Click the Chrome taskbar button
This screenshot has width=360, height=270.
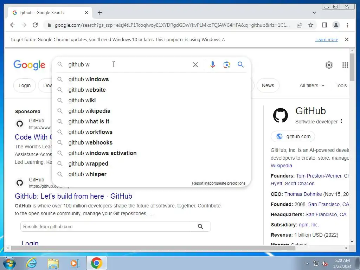click(96, 263)
